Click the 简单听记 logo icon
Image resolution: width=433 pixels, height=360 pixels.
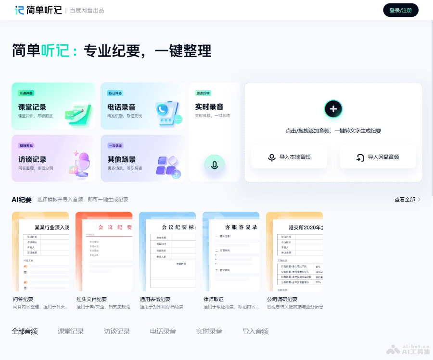tap(19, 10)
